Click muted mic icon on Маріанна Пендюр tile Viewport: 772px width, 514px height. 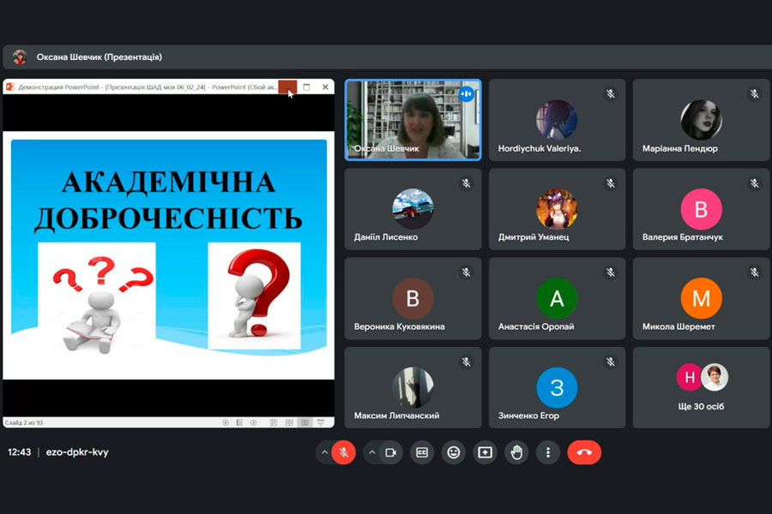click(x=754, y=94)
